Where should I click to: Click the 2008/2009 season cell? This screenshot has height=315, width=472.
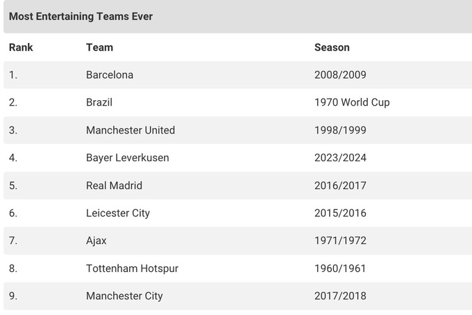(x=340, y=74)
